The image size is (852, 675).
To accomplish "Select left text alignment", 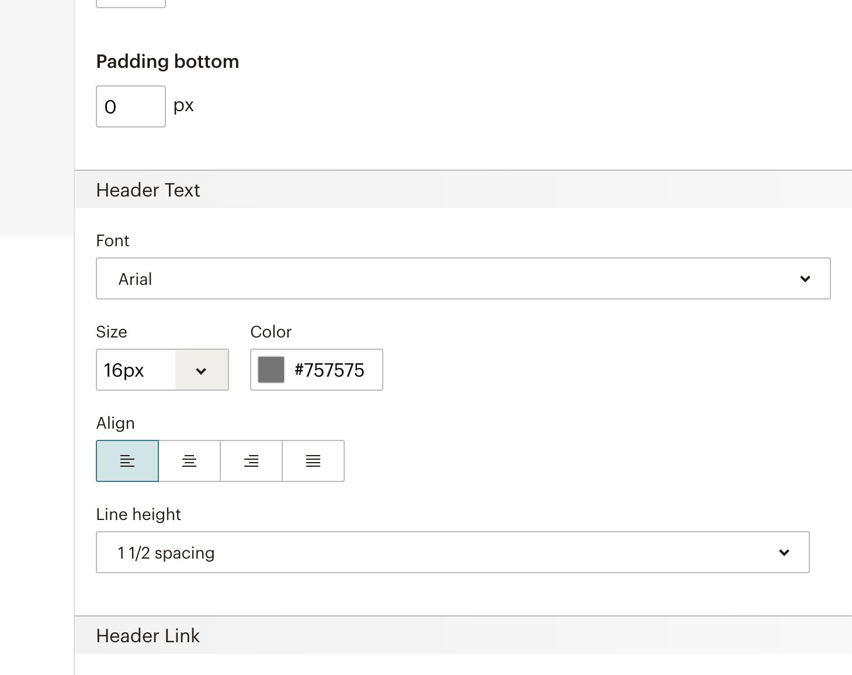I will click(127, 461).
